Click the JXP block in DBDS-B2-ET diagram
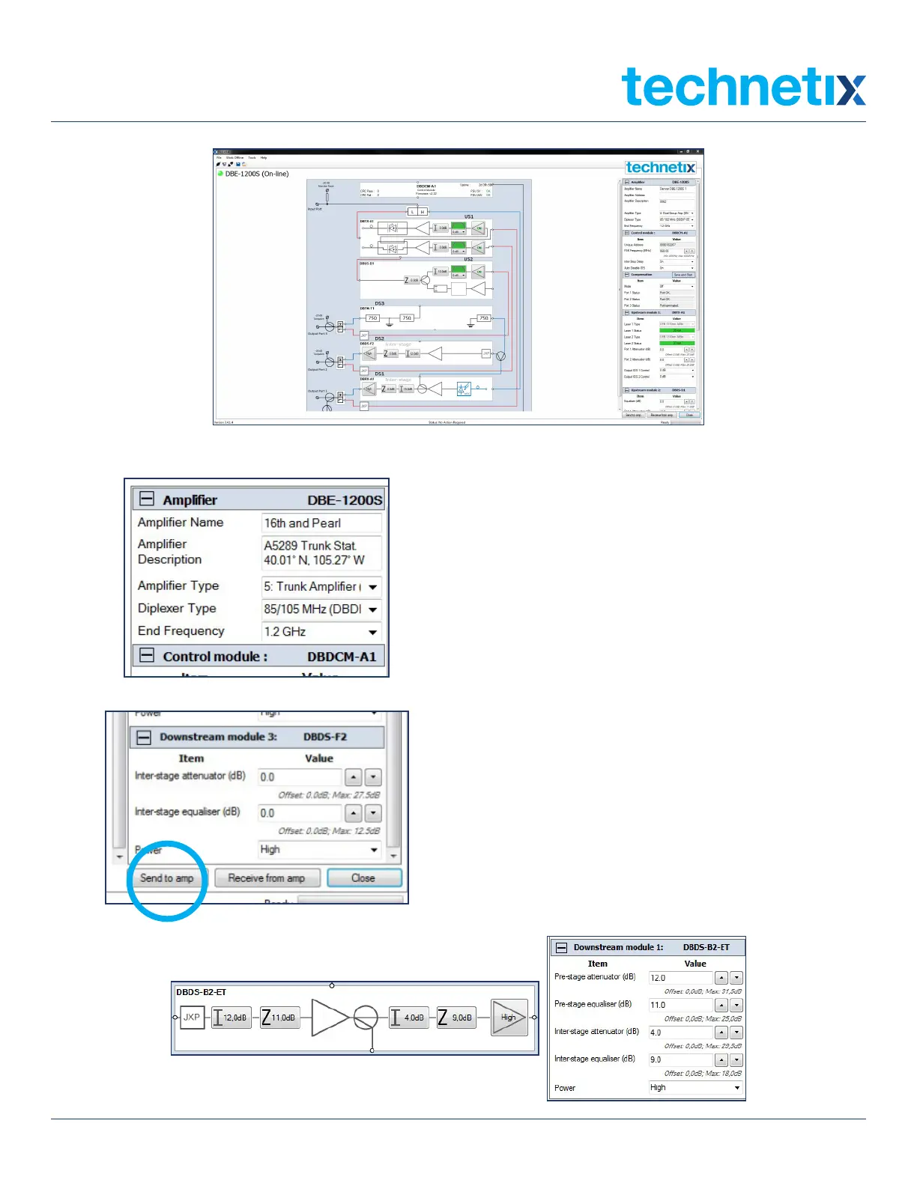This screenshot has width=917, height=1186. click(192, 1018)
